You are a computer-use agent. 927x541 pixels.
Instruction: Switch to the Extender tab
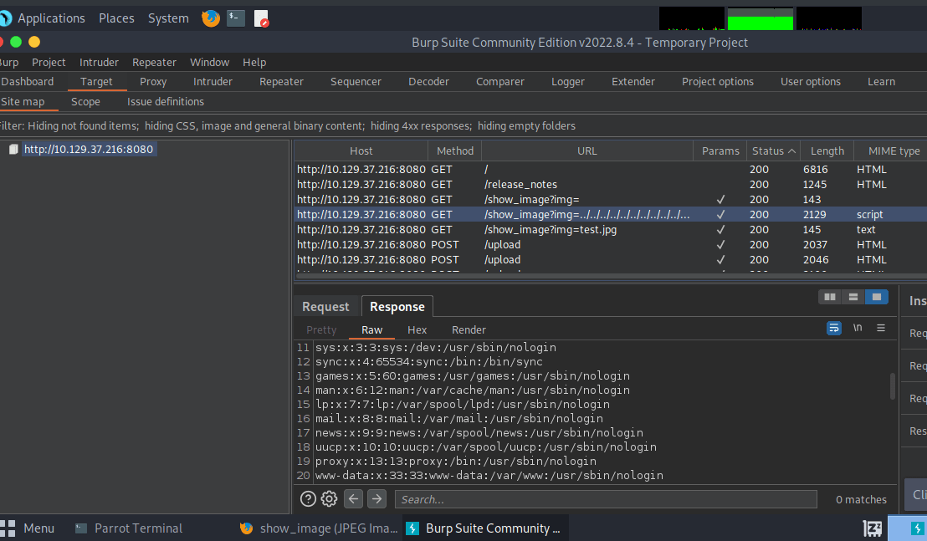coord(633,81)
